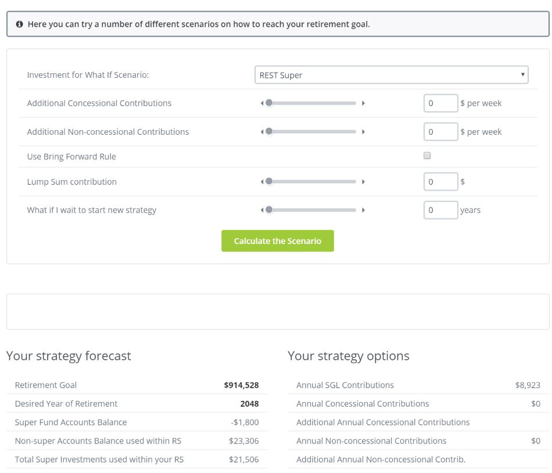Focus the Concessional Contributions per week input
Screen dimensions: 552x473
(x=440, y=103)
